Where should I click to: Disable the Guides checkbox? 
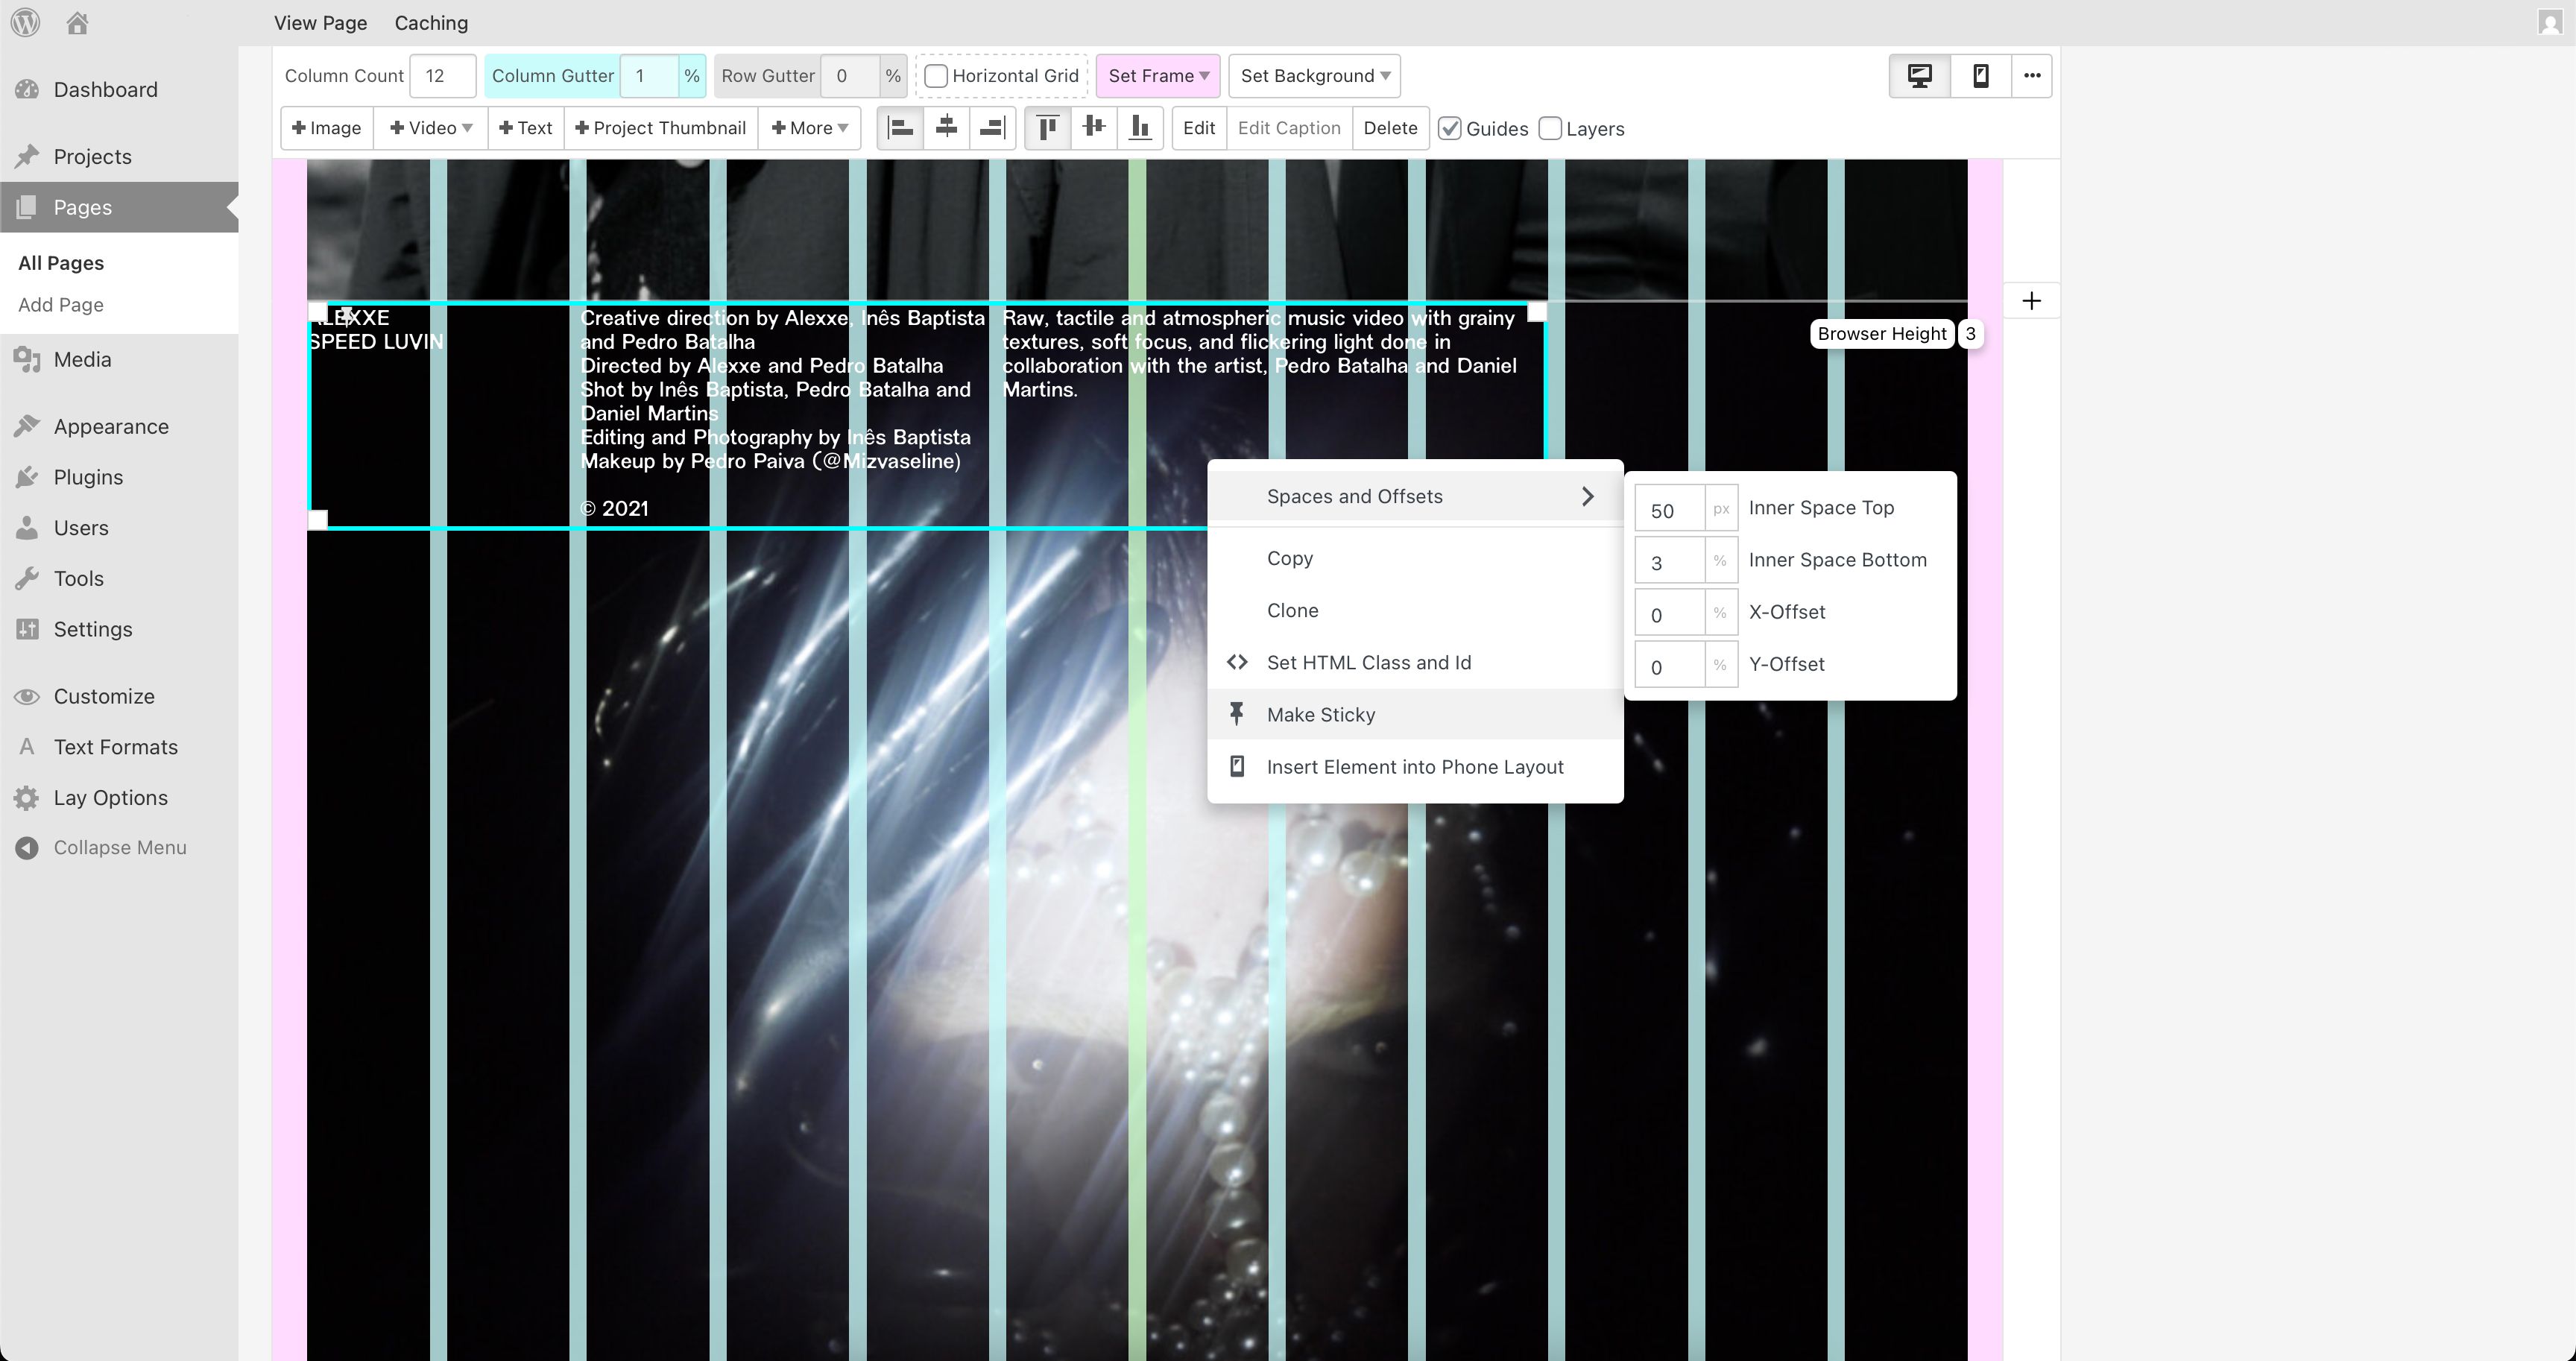1450,129
